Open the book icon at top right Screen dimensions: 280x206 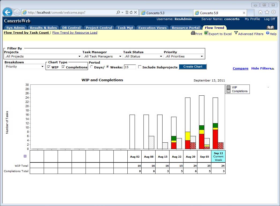point(270,28)
